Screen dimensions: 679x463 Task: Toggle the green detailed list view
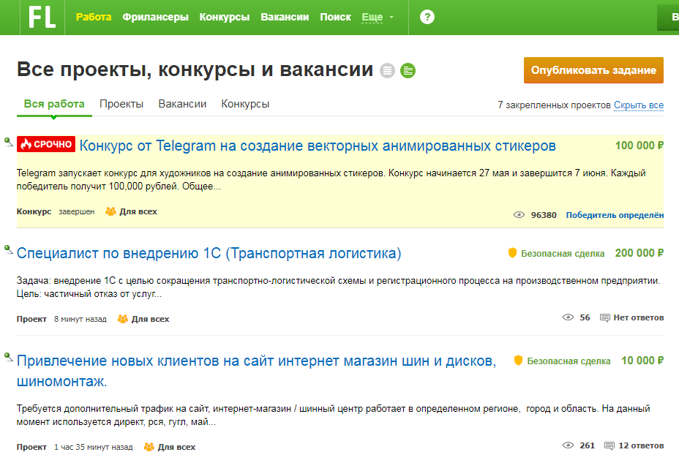pyautogui.click(x=408, y=71)
